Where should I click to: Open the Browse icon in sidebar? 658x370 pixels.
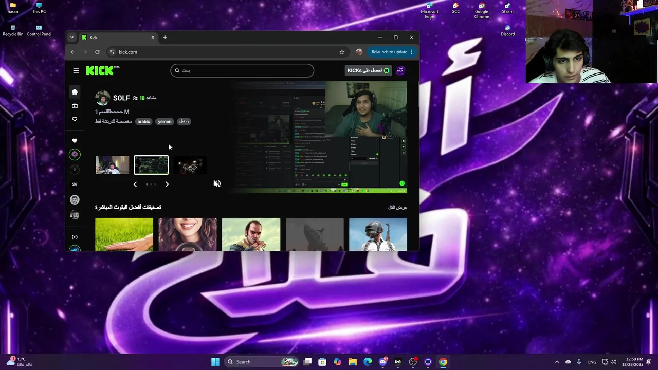click(x=75, y=105)
